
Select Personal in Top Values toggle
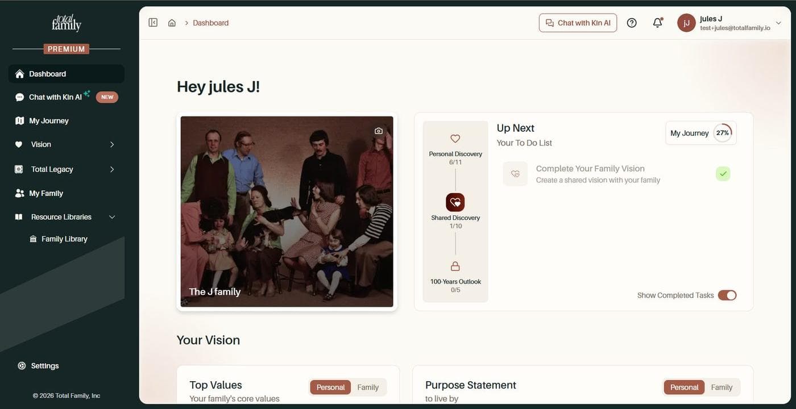(x=330, y=387)
